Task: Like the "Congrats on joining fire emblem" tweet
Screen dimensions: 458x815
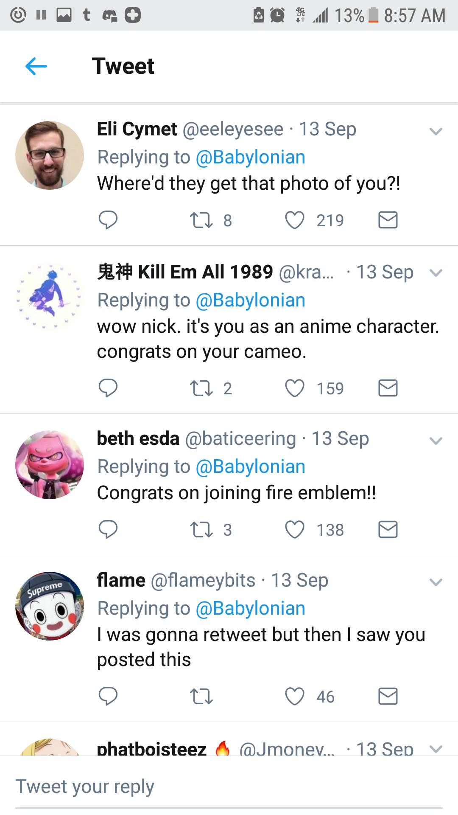Action: pyautogui.click(x=295, y=530)
